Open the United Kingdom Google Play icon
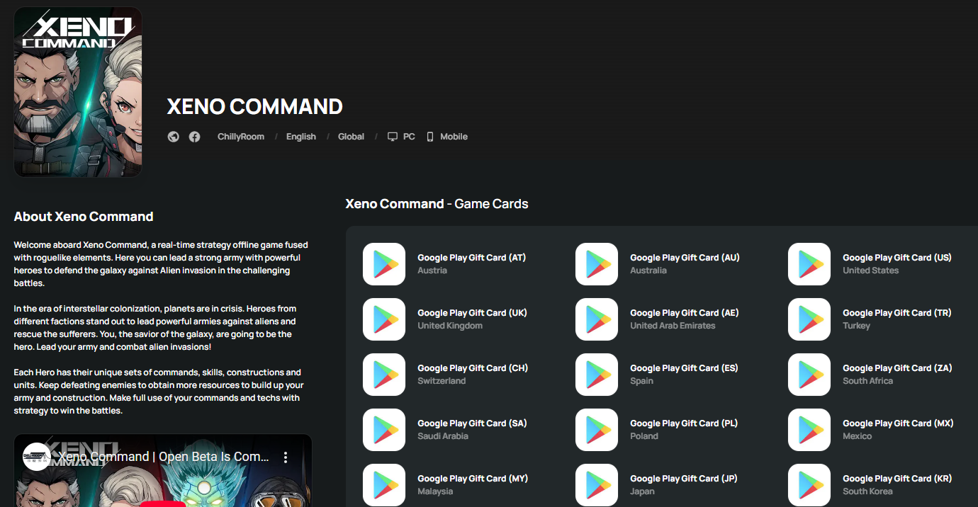Image resolution: width=978 pixels, height=507 pixels. (384, 319)
